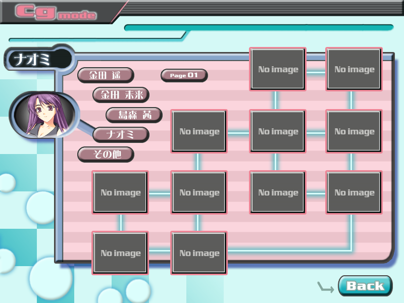Click the ナオミ name label header

point(38,60)
